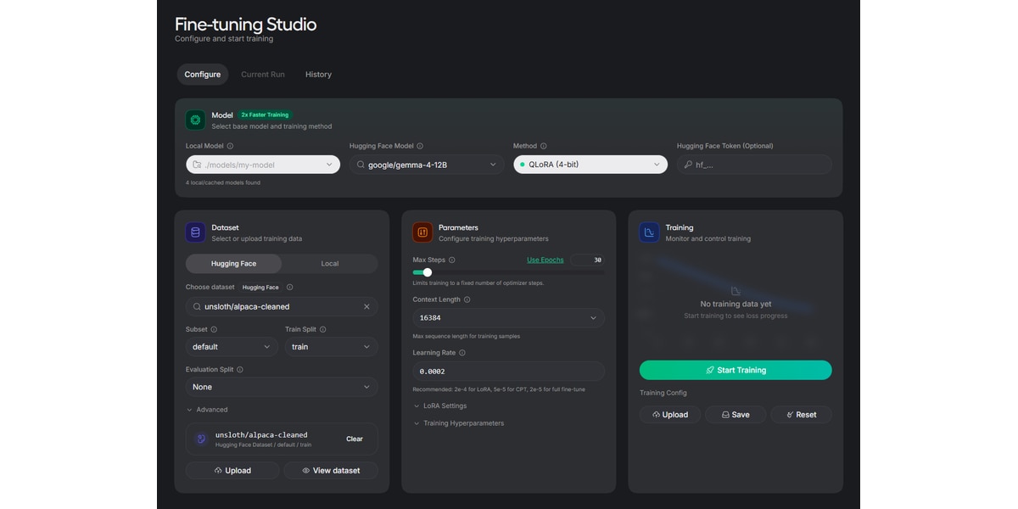This screenshot has height=509, width=1018.
Task: Click the Use Epochs link
Action: tap(545, 260)
